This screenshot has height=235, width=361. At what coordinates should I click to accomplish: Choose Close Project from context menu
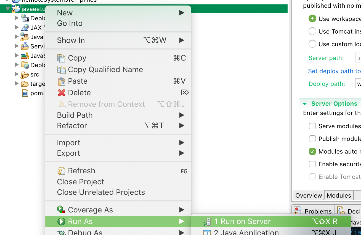[x=81, y=182]
